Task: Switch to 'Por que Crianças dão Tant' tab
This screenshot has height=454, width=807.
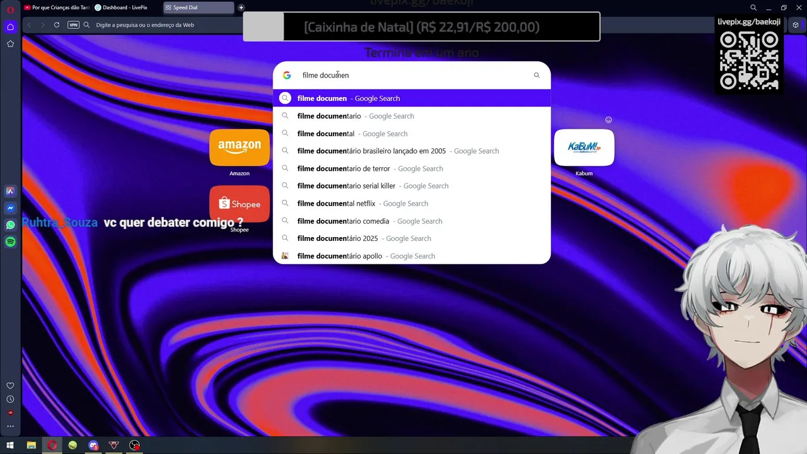Action: tap(57, 8)
